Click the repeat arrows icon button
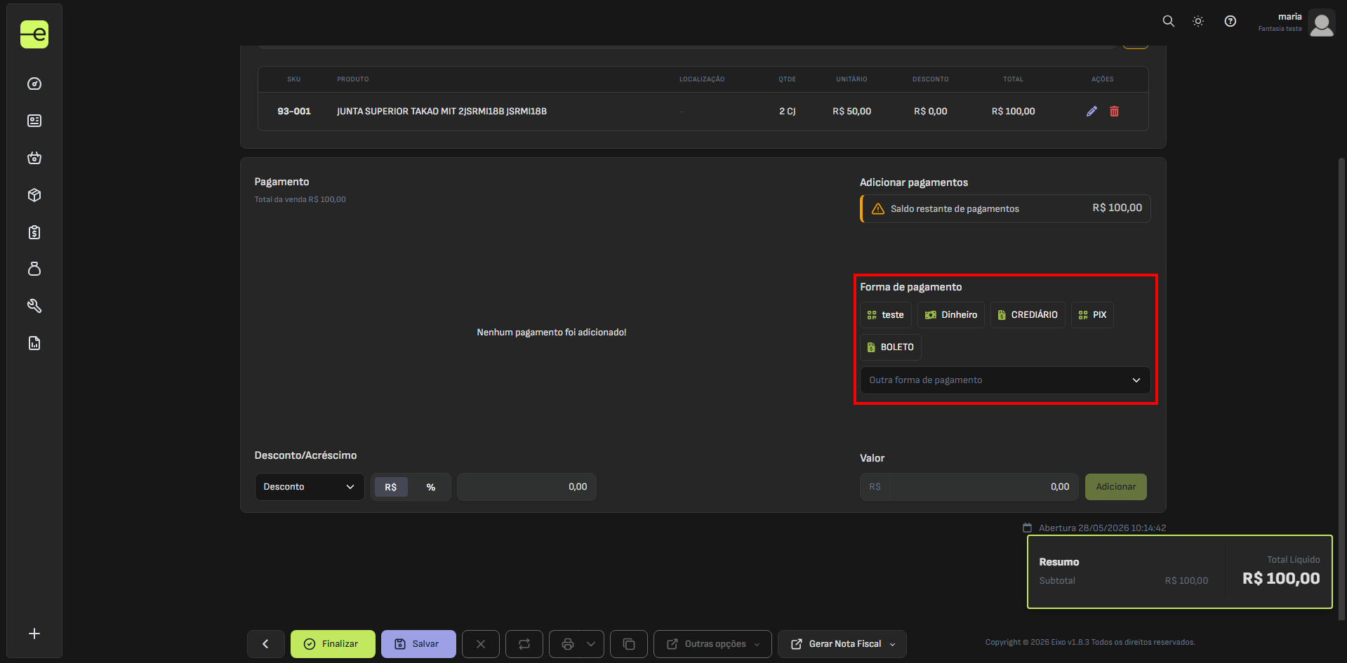The image size is (1347, 663). tap(524, 644)
